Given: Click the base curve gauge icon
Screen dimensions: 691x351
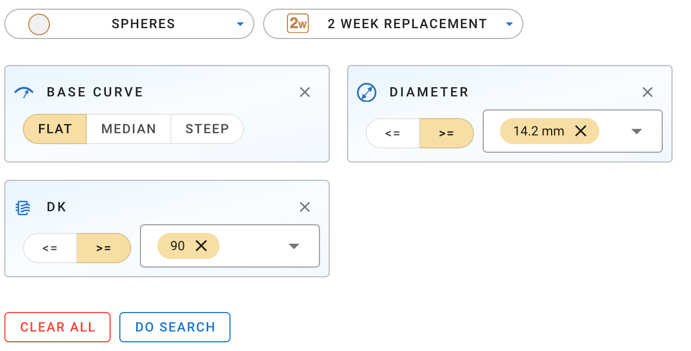Looking at the screenshot, I should point(24,92).
